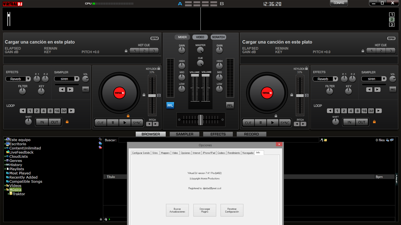Set loop length to 16 beats on left deck
401x225 pixels.
57,111
